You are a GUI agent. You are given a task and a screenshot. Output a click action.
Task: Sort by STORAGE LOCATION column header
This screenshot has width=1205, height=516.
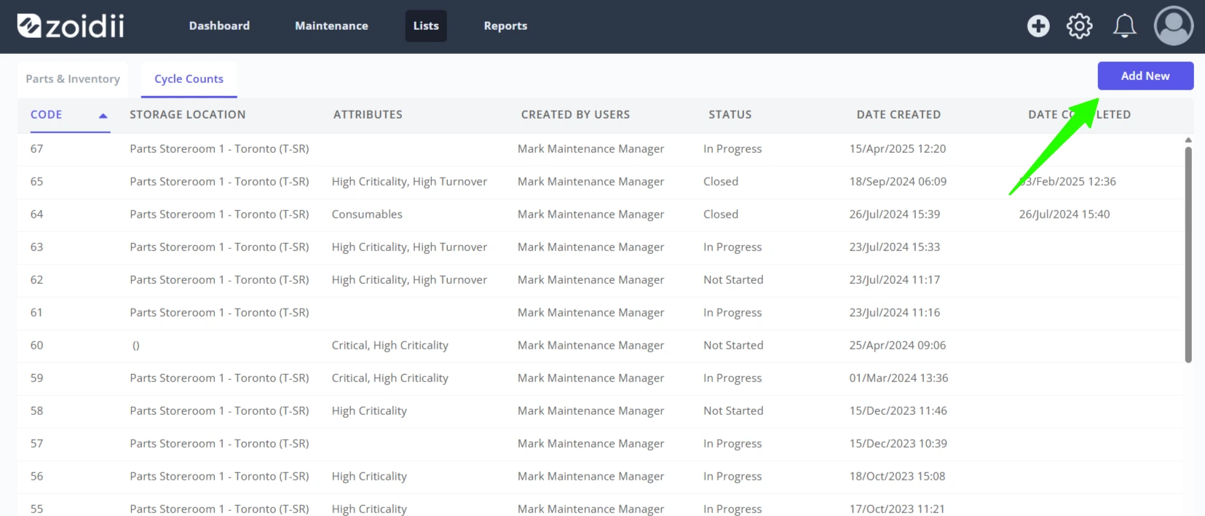pyautogui.click(x=188, y=115)
